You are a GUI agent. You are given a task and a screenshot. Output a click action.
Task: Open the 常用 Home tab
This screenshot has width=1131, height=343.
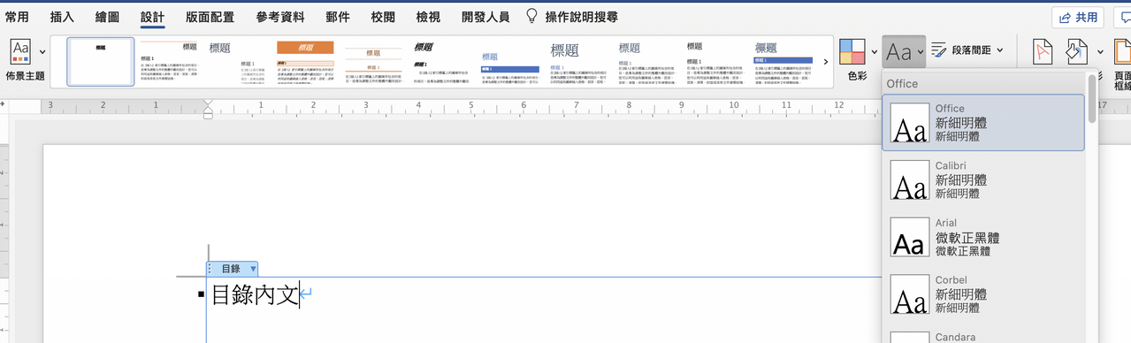tap(17, 16)
